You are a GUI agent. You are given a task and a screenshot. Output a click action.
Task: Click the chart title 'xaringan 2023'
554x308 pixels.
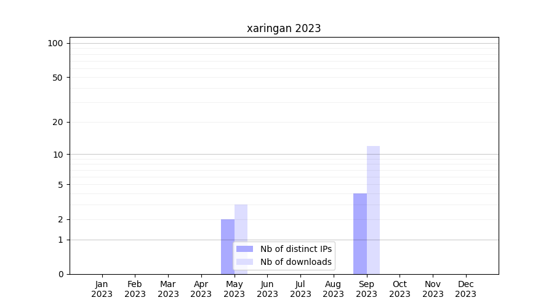coord(284,28)
